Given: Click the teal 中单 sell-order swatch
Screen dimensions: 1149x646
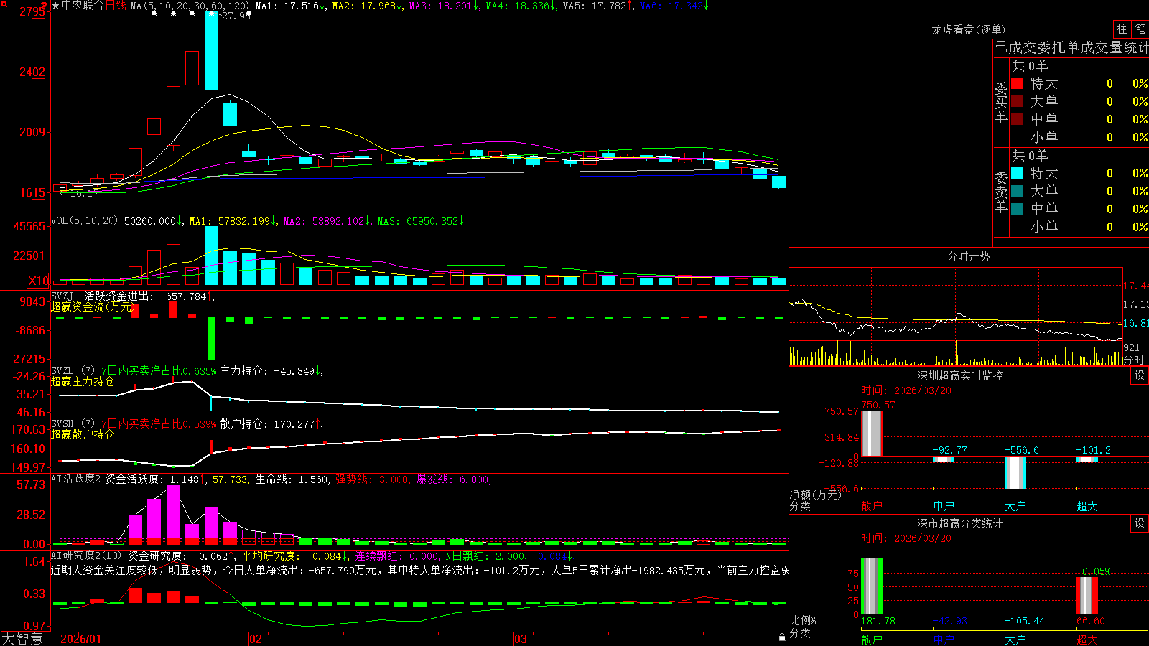Looking at the screenshot, I should coord(1017,209).
